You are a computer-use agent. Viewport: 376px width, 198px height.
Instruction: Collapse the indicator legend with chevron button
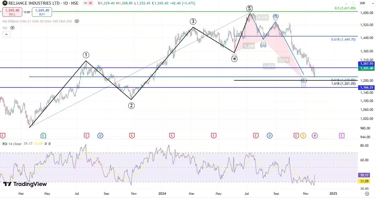click(x=6, y=34)
